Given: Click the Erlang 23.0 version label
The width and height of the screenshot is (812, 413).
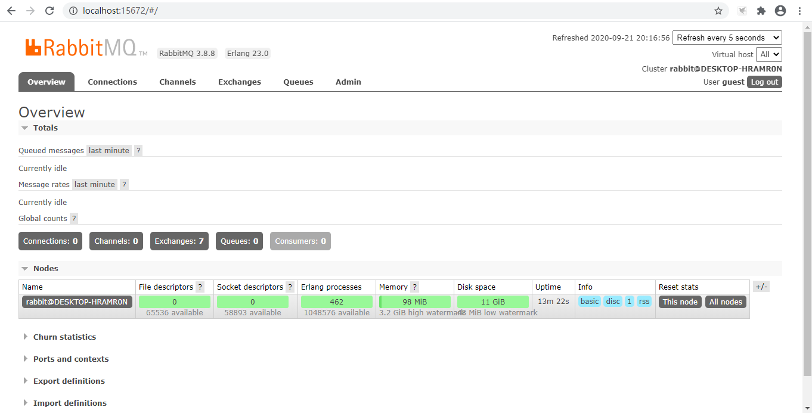Looking at the screenshot, I should [x=248, y=54].
